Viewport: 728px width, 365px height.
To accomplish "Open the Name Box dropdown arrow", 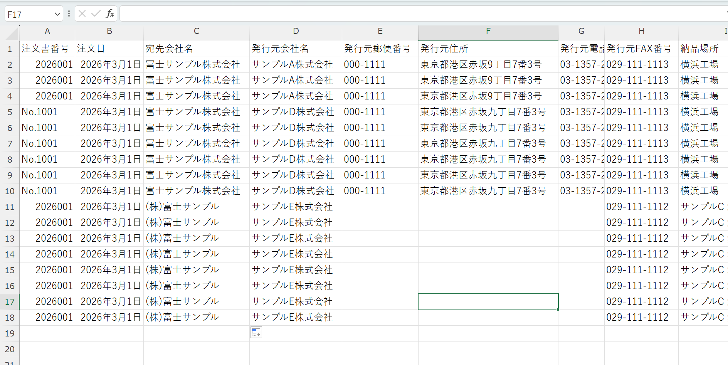I will click(x=57, y=14).
